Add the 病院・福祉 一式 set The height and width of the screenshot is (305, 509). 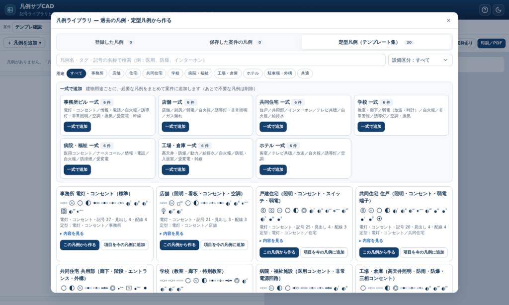[77, 170]
